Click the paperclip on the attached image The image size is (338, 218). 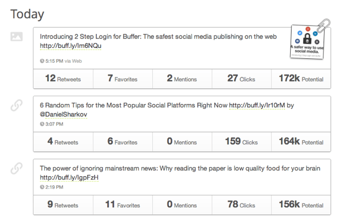[324, 25]
